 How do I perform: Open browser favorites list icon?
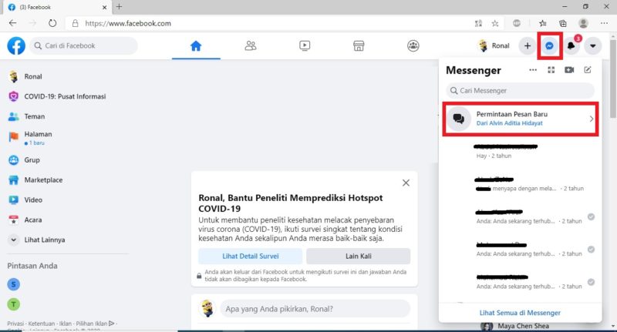coord(543,24)
